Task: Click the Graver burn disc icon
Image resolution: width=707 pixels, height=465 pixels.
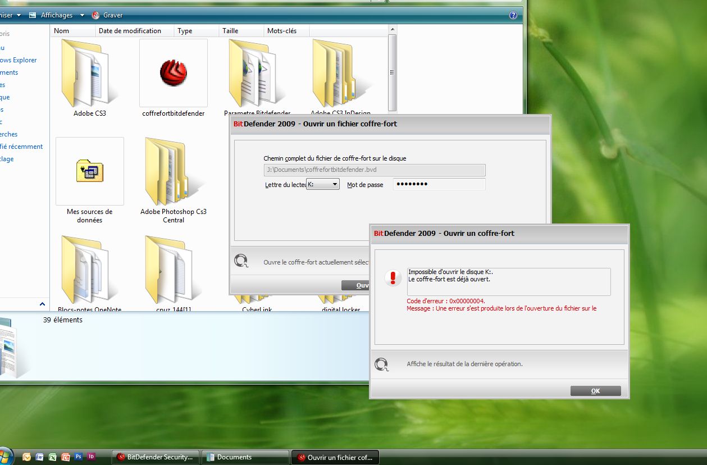Action: [95, 15]
